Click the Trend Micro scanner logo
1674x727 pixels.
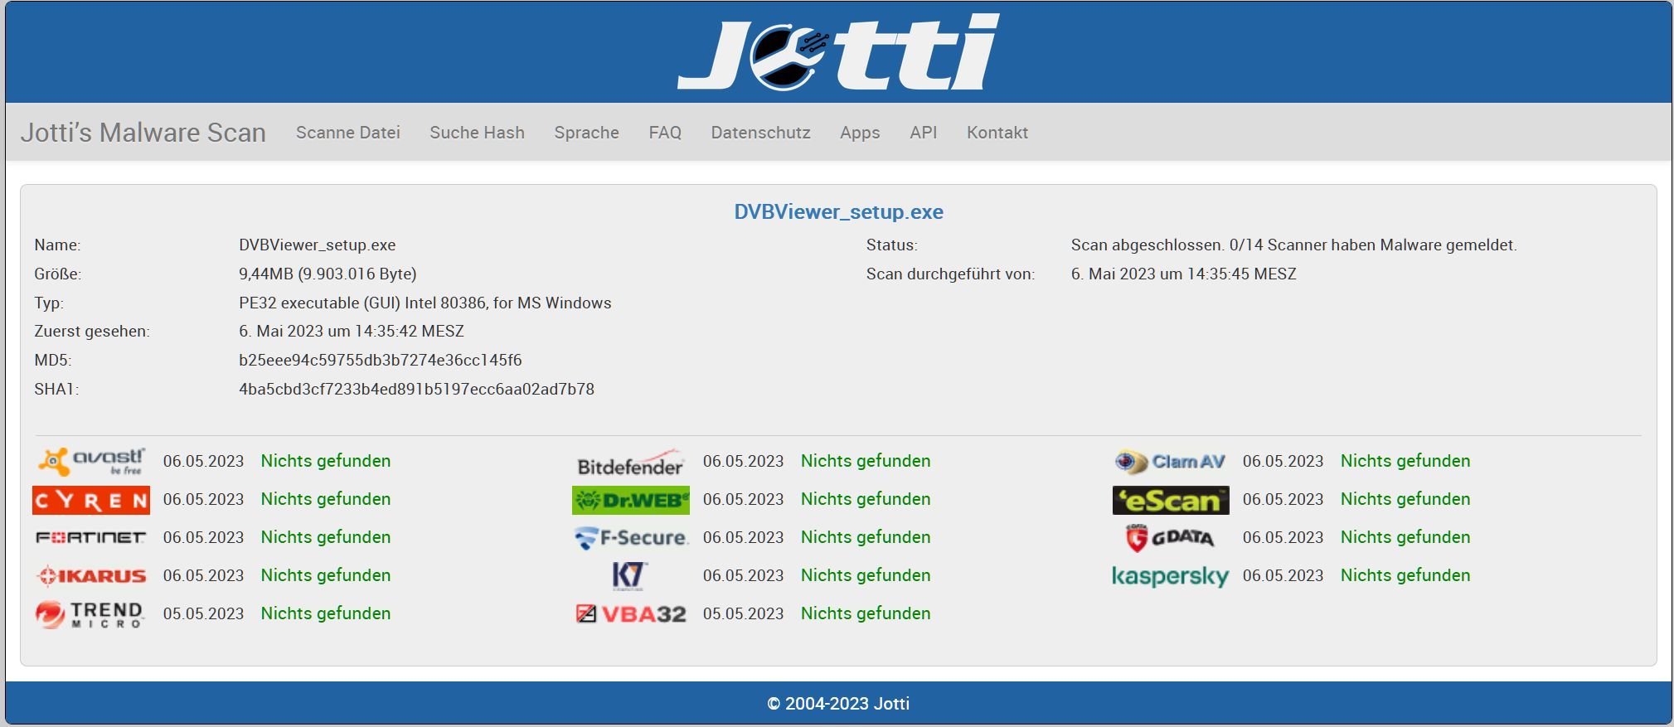pos(90,614)
